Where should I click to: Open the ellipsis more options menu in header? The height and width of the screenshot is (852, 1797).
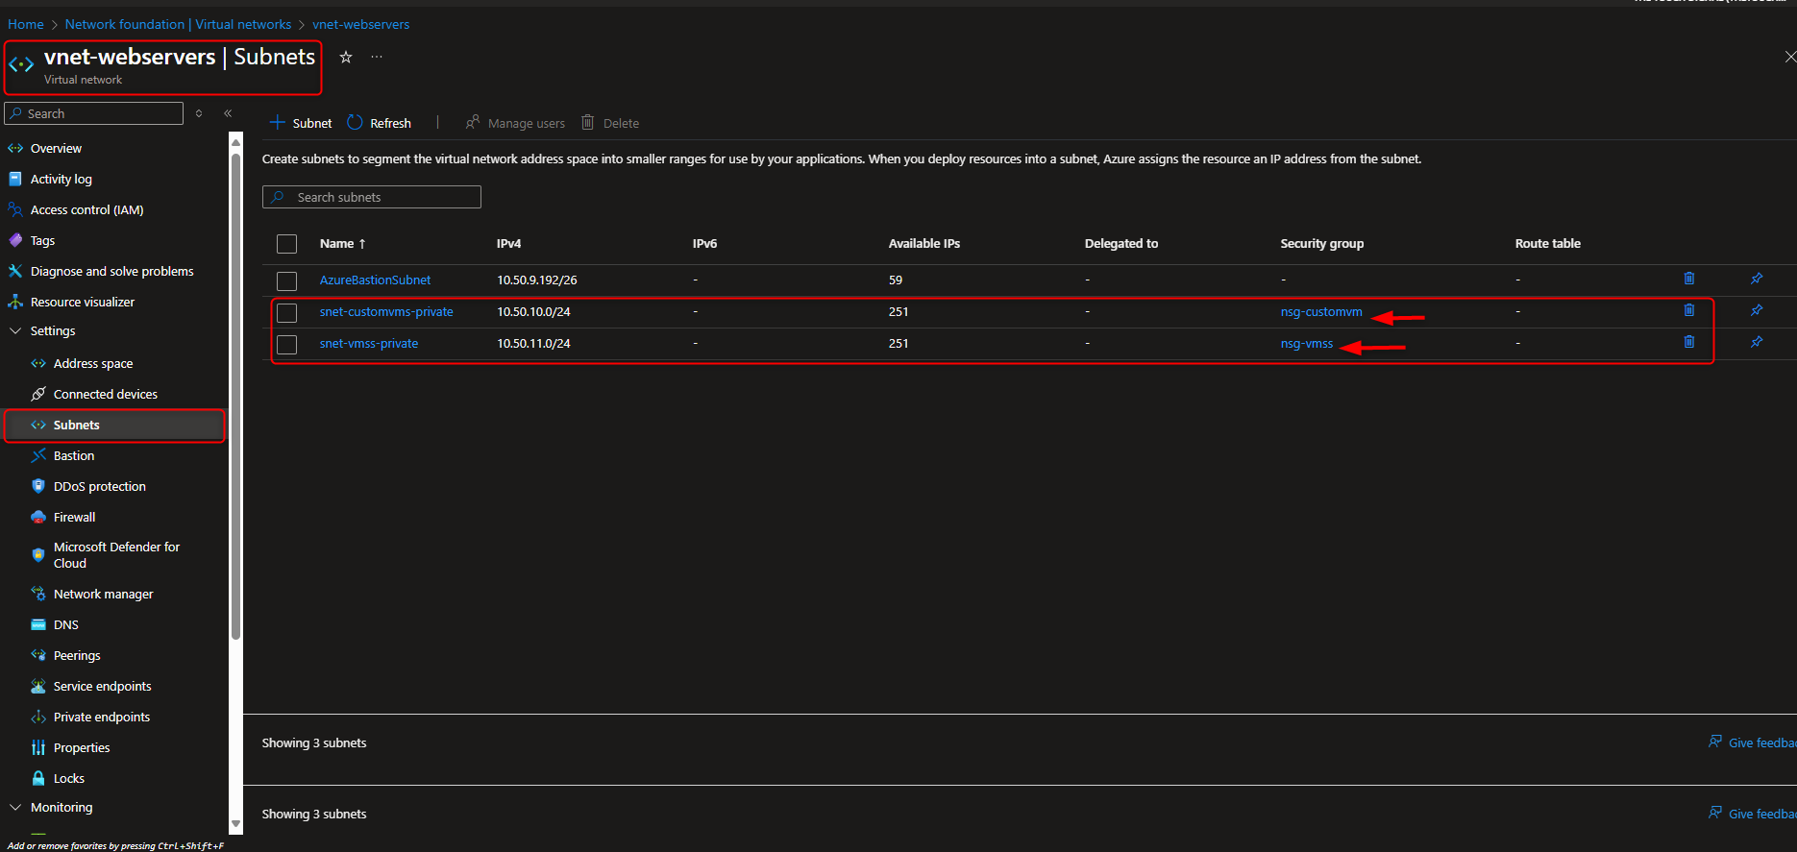[x=377, y=57]
